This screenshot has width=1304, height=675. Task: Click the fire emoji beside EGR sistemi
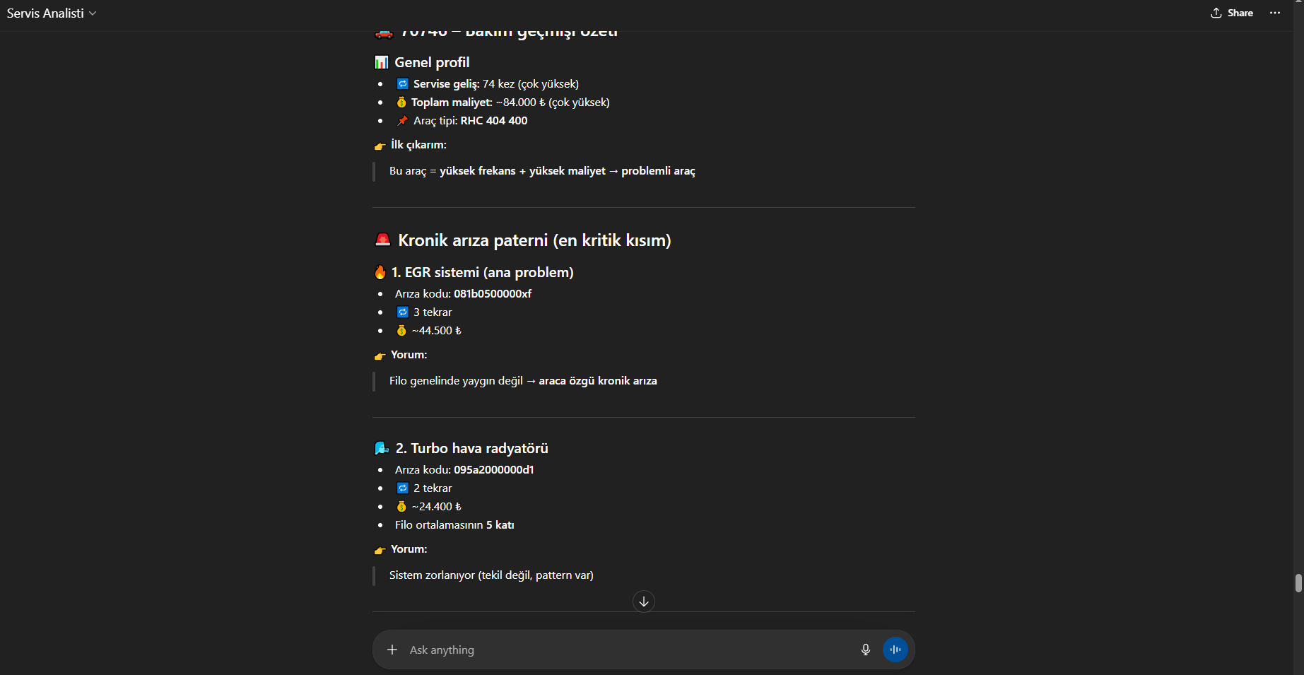click(380, 272)
